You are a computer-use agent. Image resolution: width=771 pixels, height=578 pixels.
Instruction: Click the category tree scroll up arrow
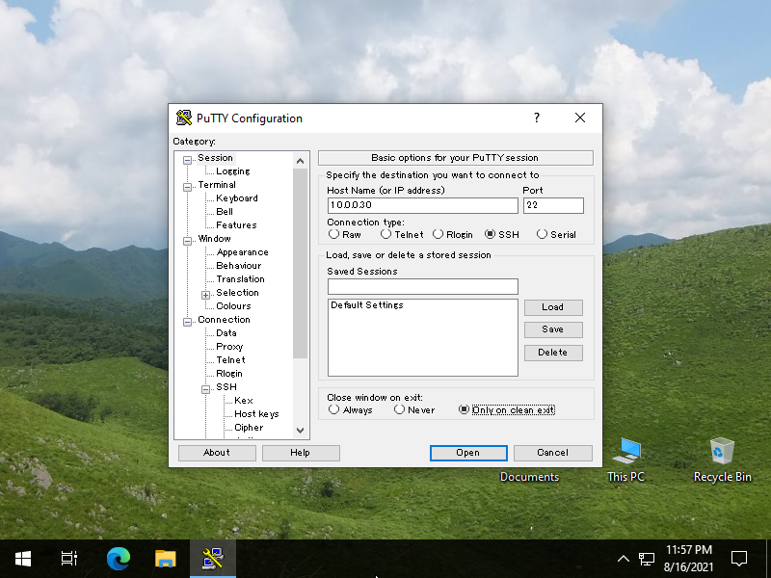click(300, 161)
